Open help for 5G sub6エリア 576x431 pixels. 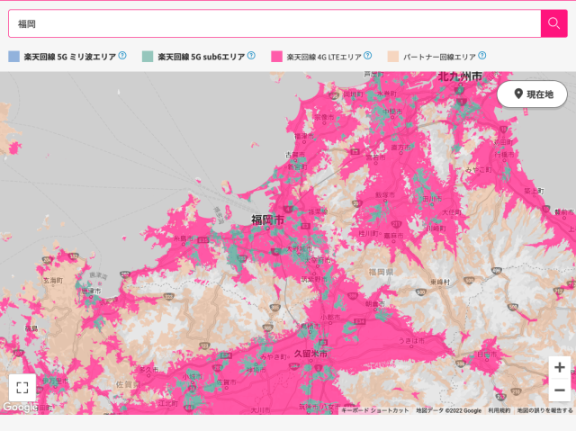point(251,56)
